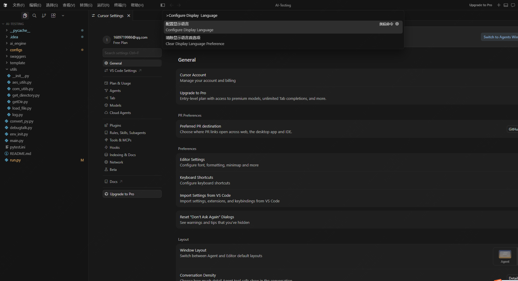Open the 选择(S) menu

pos(52,5)
